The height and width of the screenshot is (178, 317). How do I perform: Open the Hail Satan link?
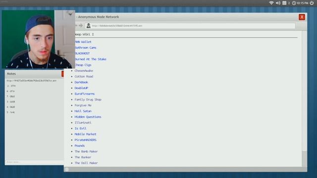83,111
